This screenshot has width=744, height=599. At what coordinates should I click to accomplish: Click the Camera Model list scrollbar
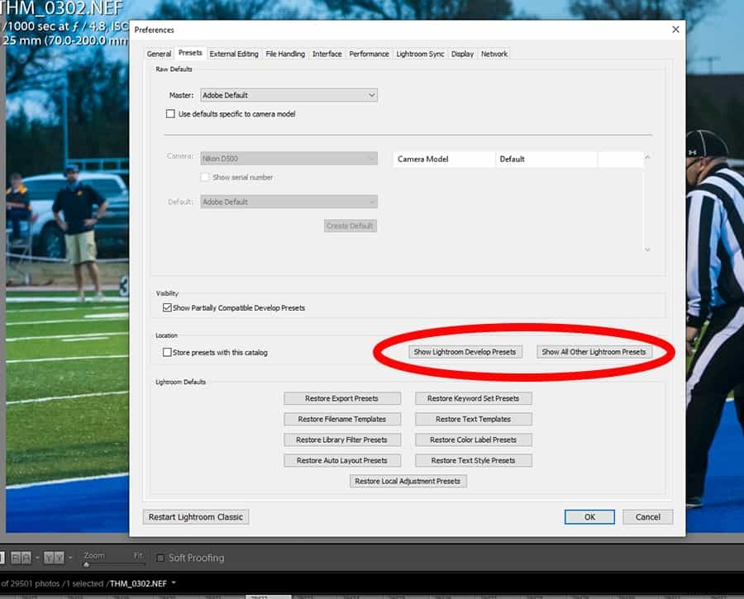coord(646,202)
